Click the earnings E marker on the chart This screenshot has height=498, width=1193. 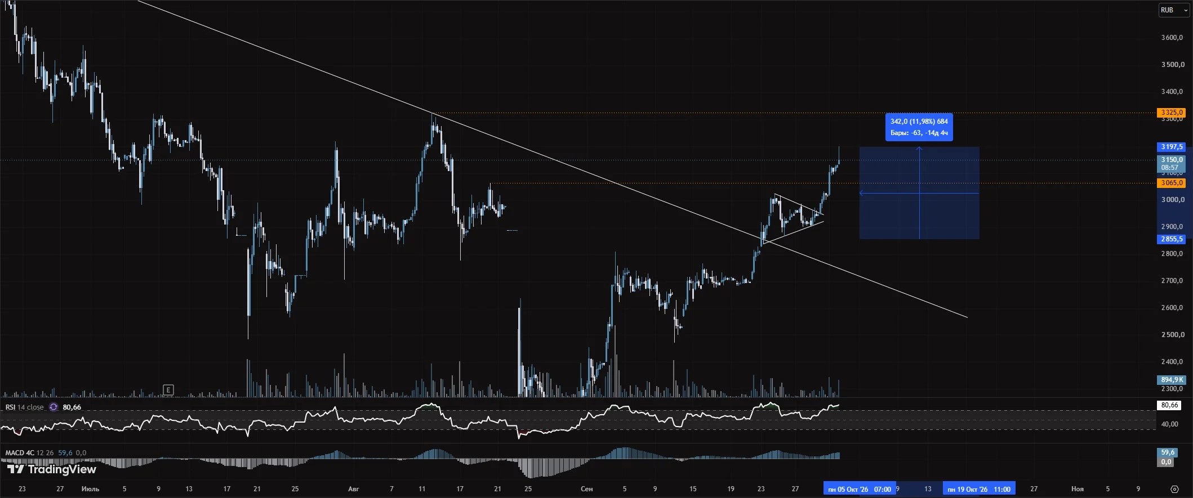(168, 389)
